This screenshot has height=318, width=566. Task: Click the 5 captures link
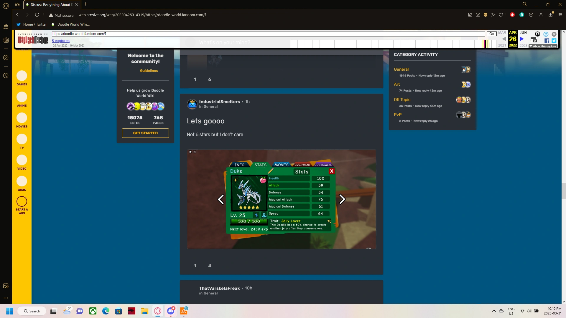point(60,41)
